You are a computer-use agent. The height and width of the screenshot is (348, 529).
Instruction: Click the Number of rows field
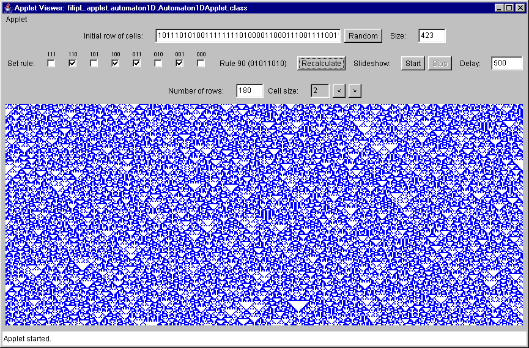pyautogui.click(x=250, y=91)
